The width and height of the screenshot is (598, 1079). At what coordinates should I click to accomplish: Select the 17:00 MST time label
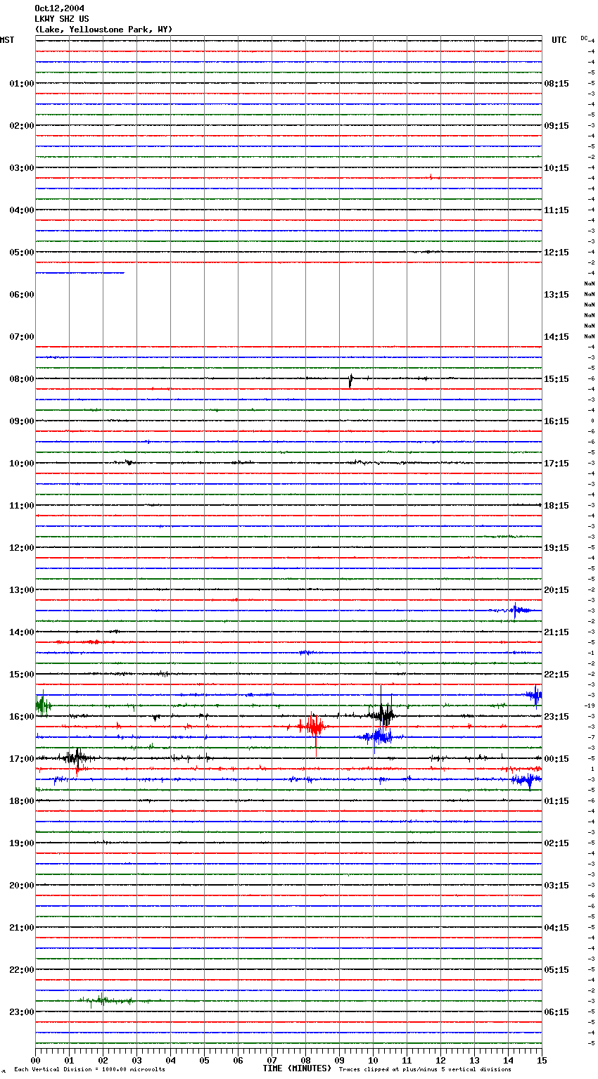coord(22,758)
